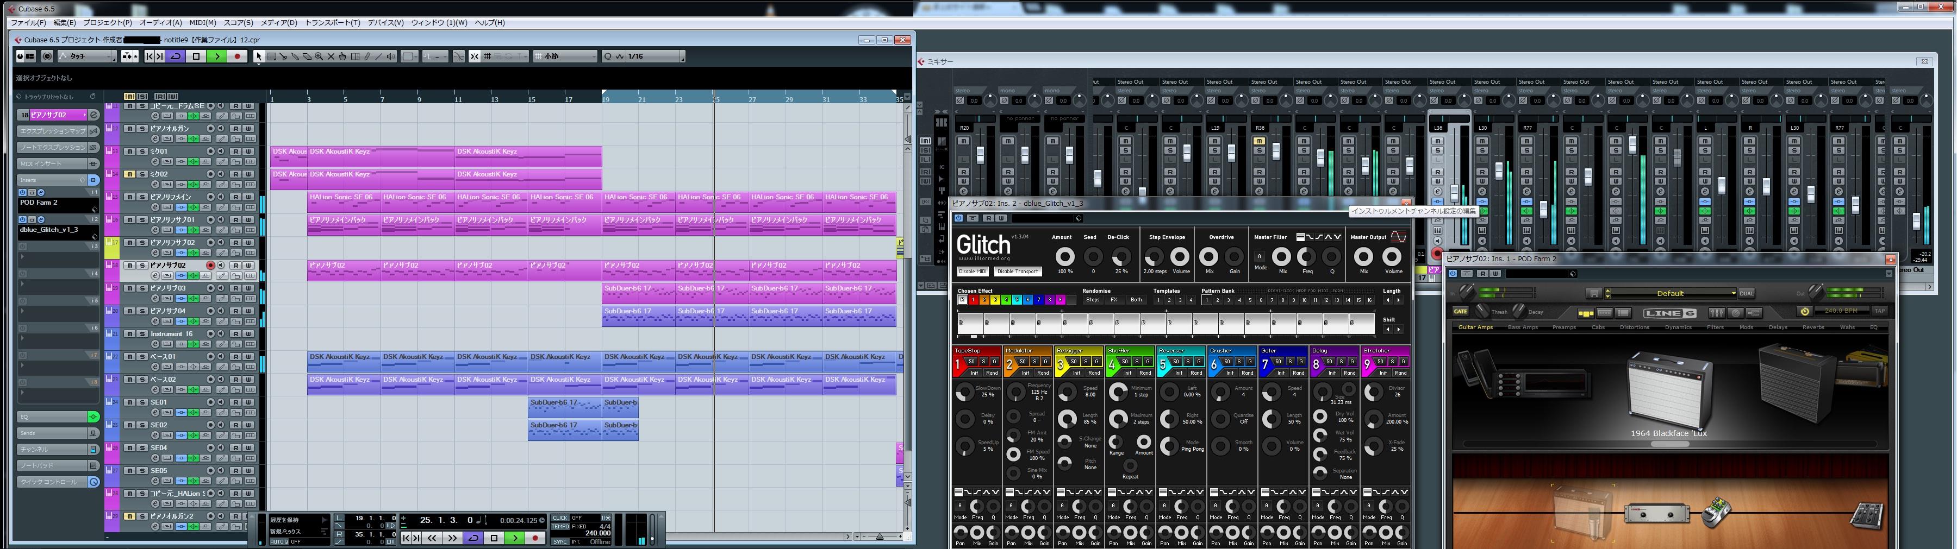Solo the ミク01 track

[x=142, y=151]
